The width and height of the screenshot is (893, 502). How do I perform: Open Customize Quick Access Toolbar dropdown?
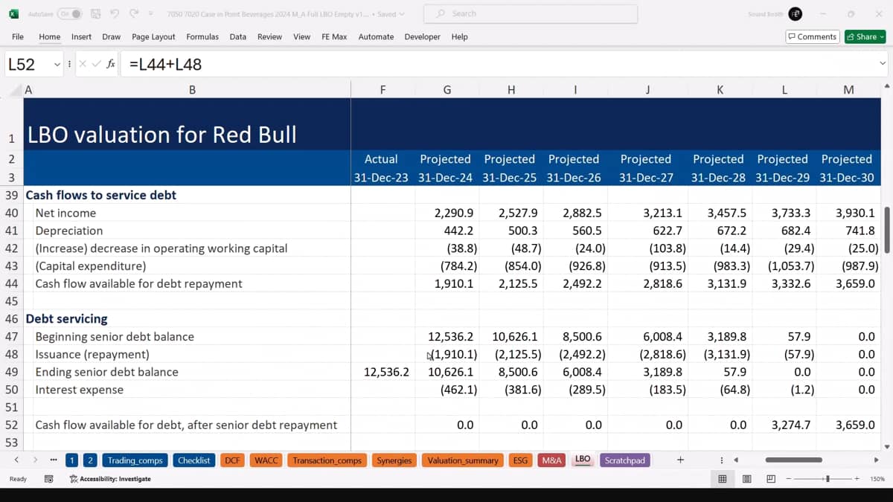(x=151, y=13)
